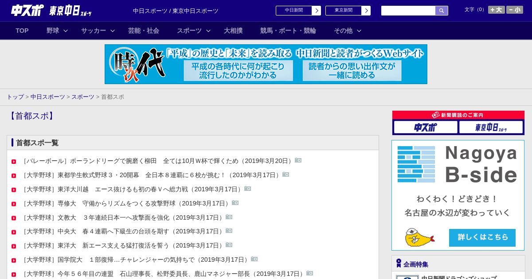This screenshot has height=279, width=532.
Task: Open the 競馬・ボート・競輪 menu
Action: (288, 31)
